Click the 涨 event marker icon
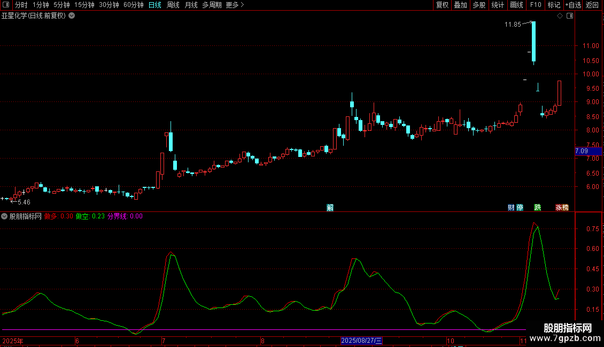Viewport: 604px width, 347px height. coord(558,208)
